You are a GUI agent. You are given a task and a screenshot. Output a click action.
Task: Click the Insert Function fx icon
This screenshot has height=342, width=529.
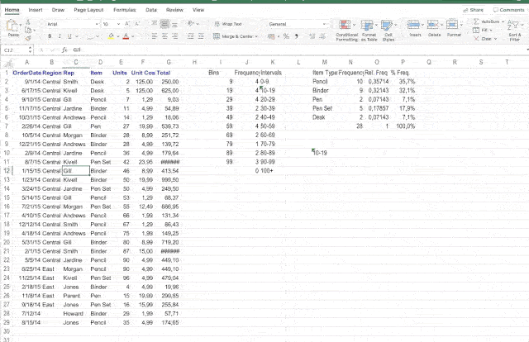tap(64, 50)
